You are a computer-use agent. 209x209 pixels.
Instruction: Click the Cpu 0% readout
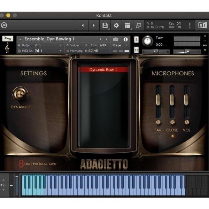click(x=175, y=23)
